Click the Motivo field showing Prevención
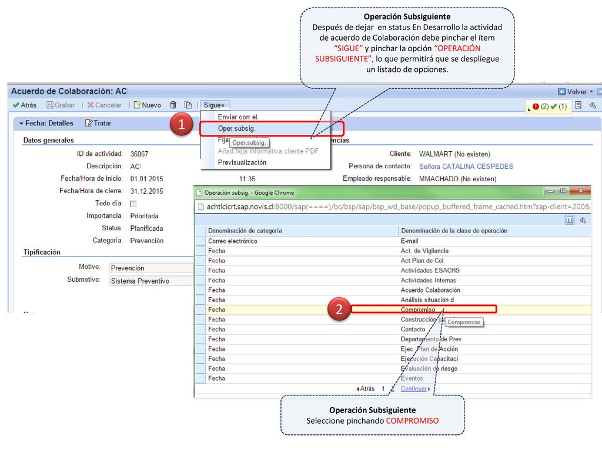The width and height of the screenshot is (602, 452). click(151, 268)
